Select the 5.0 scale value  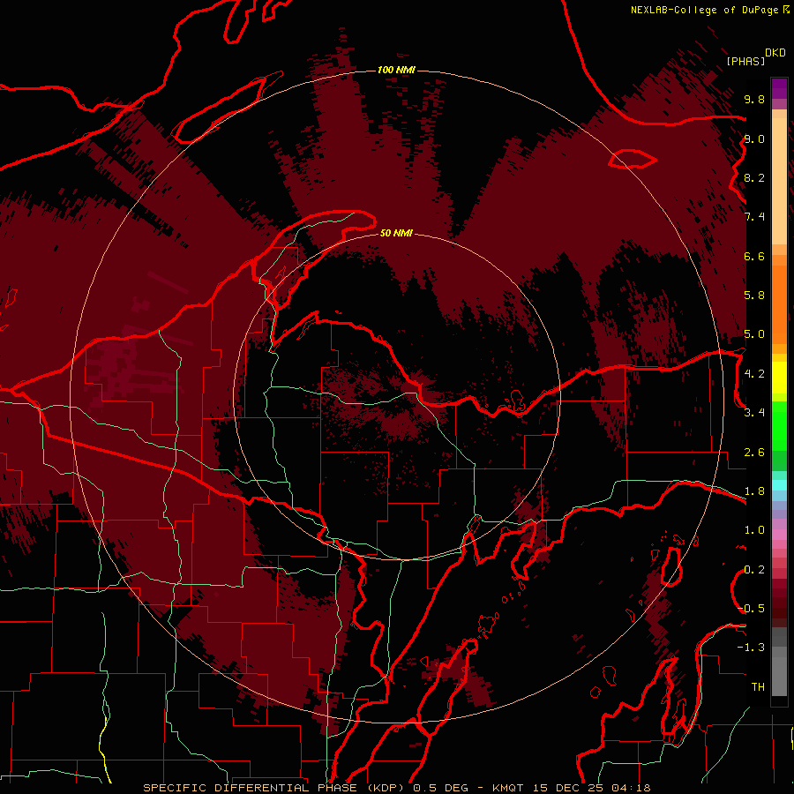point(754,334)
